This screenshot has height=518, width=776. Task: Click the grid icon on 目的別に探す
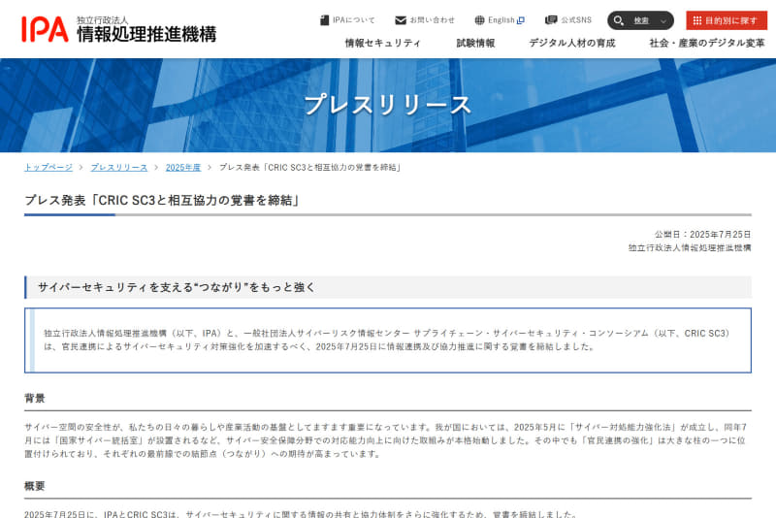pos(697,20)
